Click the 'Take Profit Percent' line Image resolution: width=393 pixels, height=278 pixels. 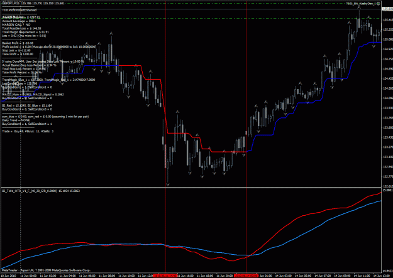pos(22,72)
